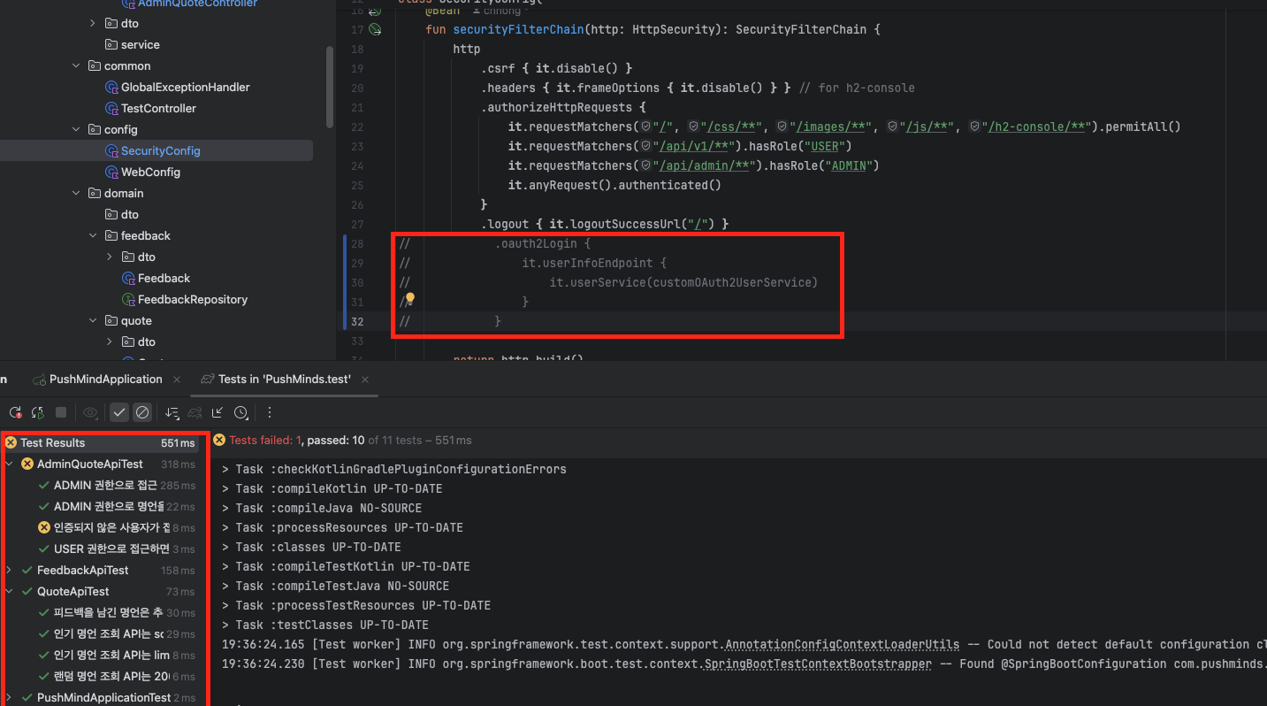The height and width of the screenshot is (706, 1267).
Task: Select the Test Results root node
Action: tap(100, 442)
